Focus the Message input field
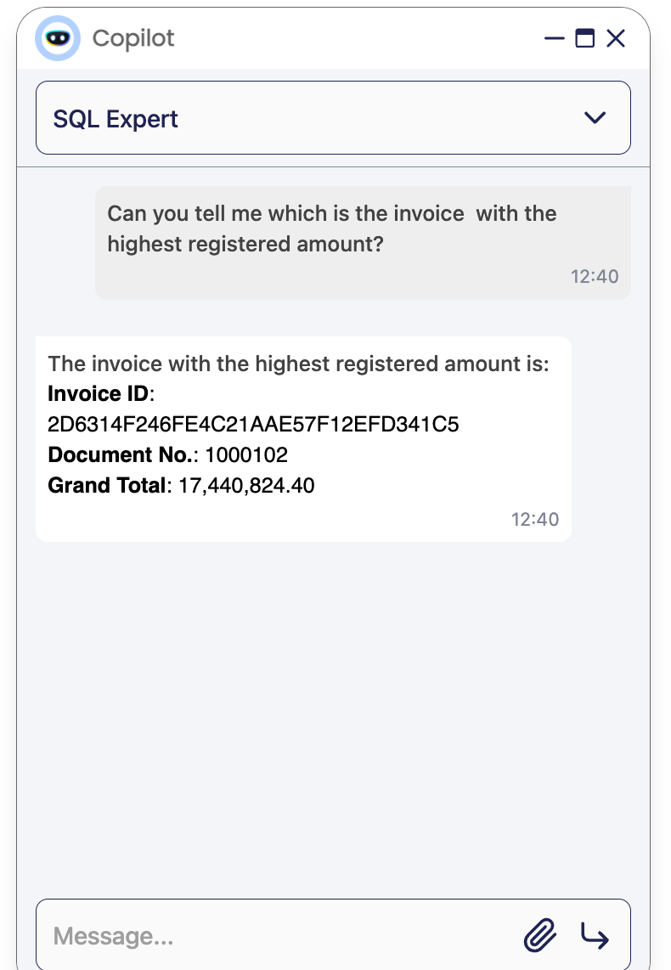This screenshot has height=970, width=671. [x=279, y=935]
